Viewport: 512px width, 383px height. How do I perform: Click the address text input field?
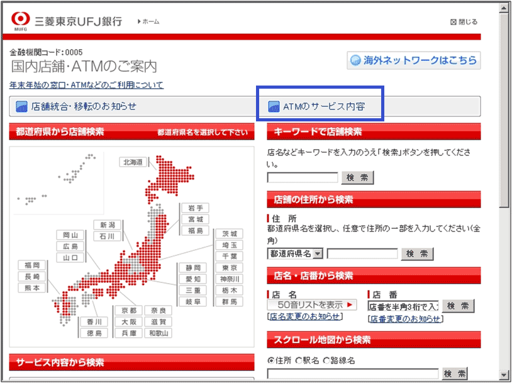point(362,253)
